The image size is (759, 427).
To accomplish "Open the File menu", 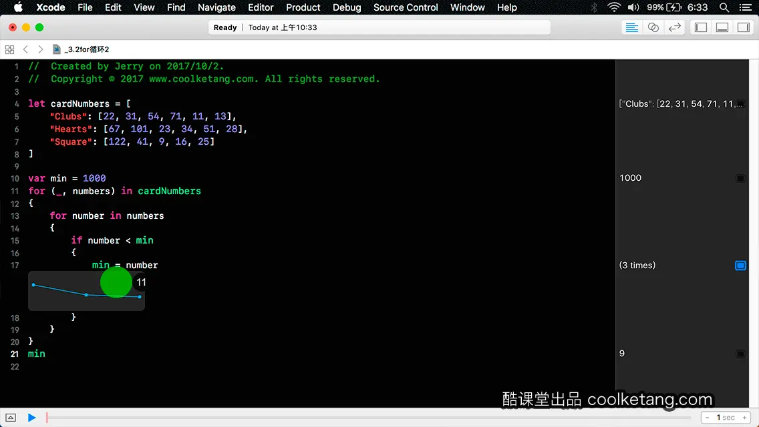I will [85, 7].
